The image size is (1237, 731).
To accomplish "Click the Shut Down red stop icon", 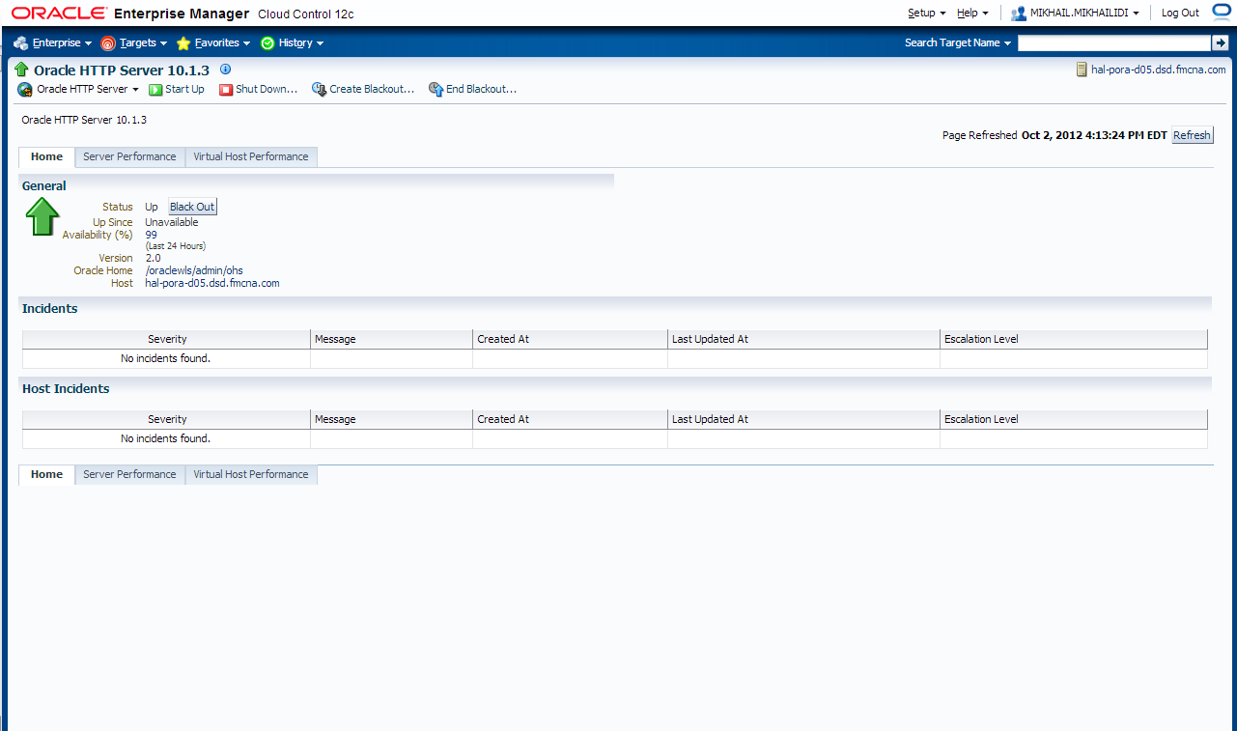I will click(226, 90).
